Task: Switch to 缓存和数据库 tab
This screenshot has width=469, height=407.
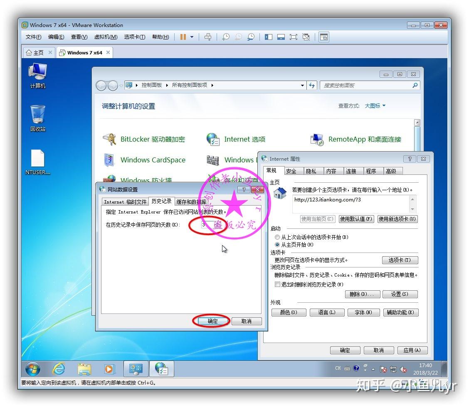Action: tap(191, 202)
